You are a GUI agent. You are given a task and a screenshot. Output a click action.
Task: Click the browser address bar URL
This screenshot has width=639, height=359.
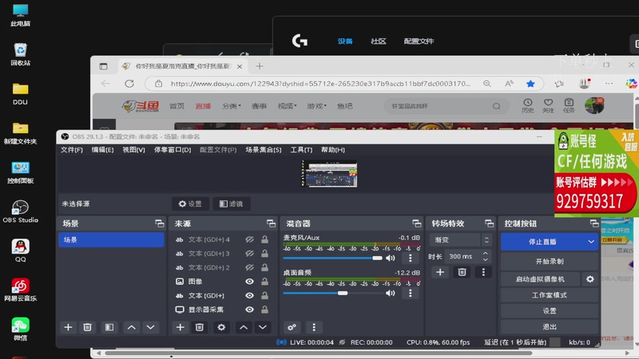point(320,84)
